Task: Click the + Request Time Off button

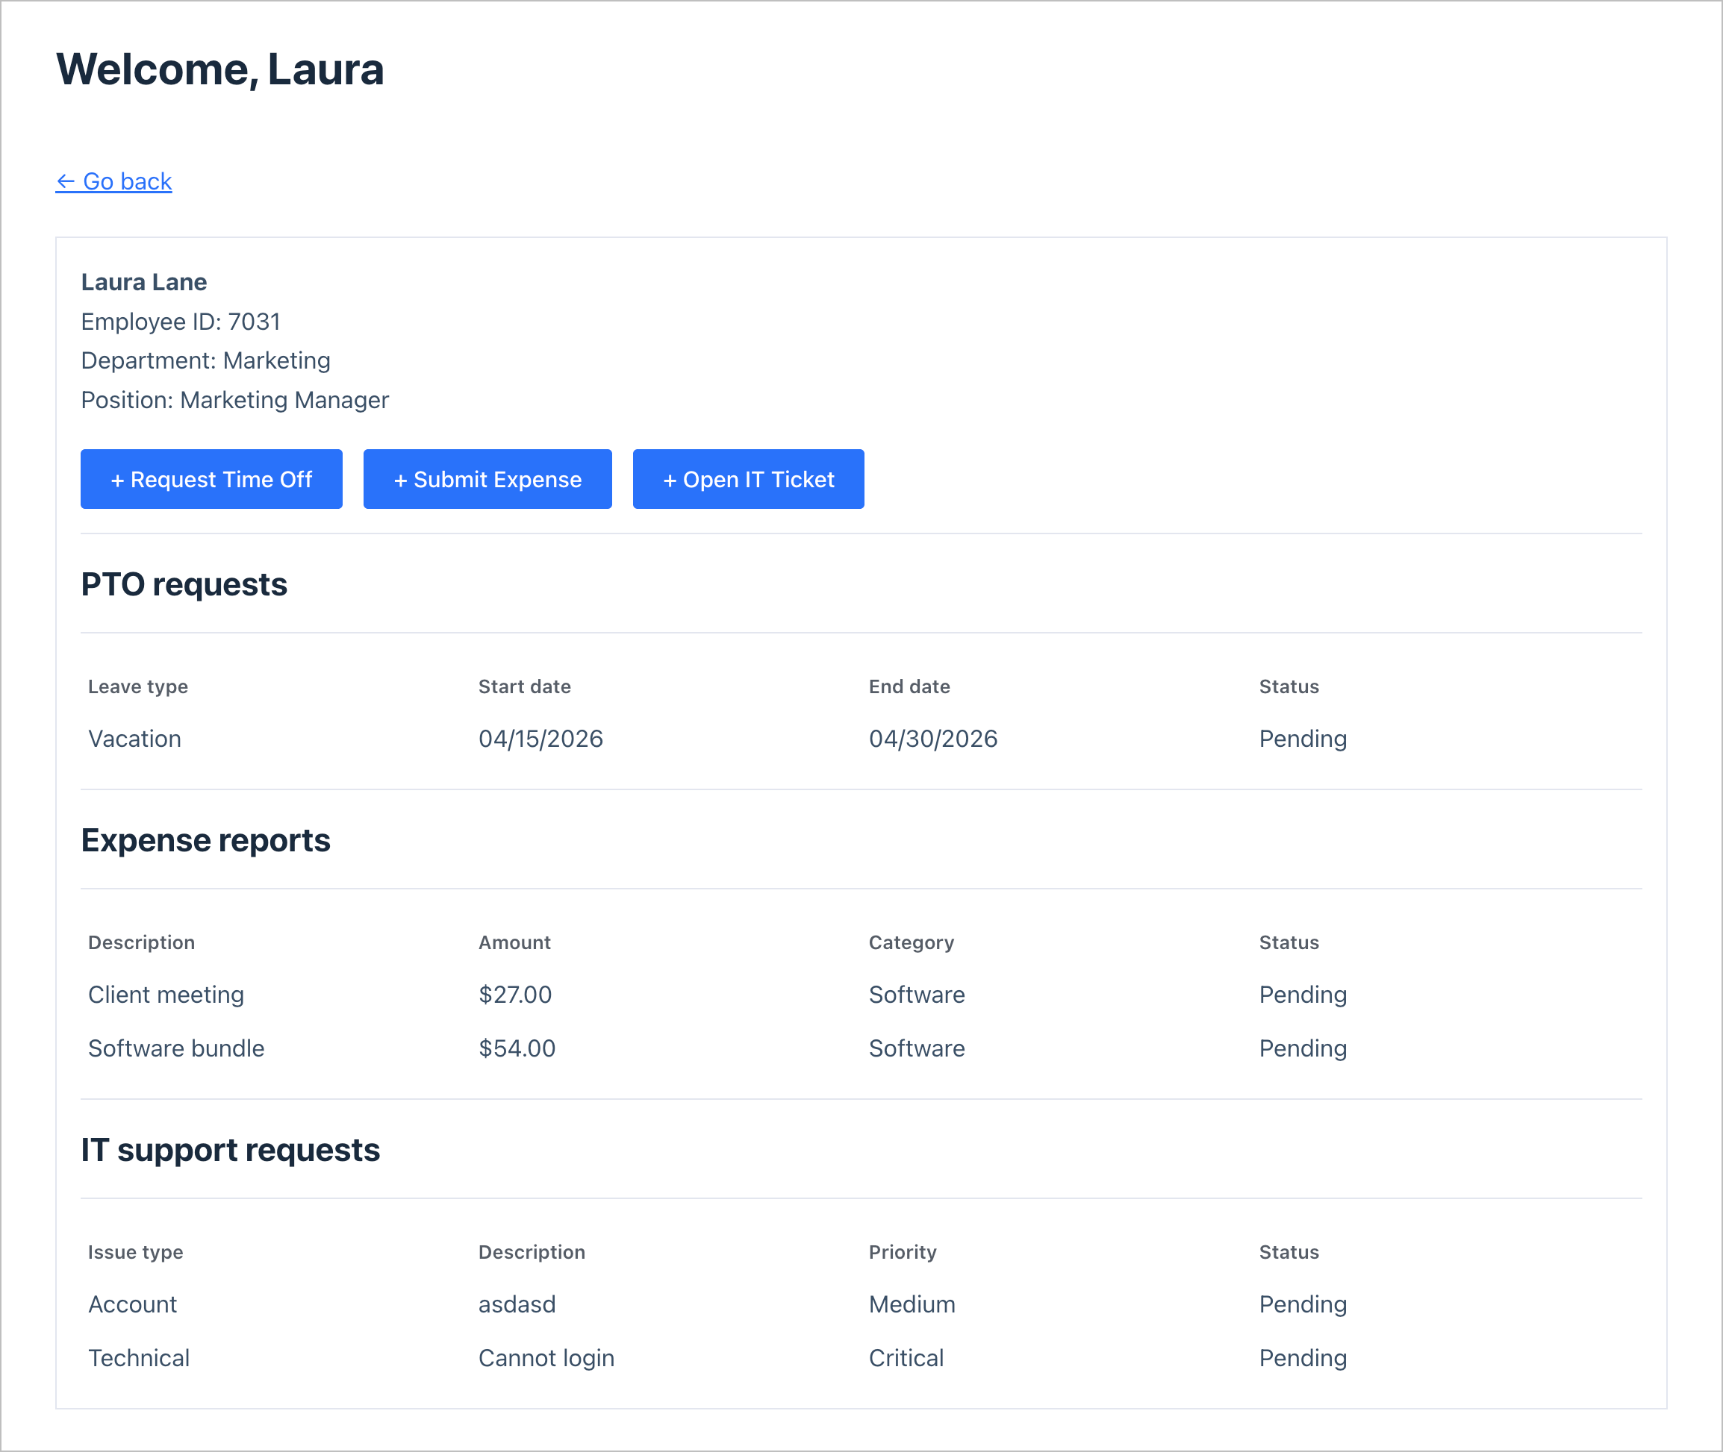Action: click(x=211, y=479)
